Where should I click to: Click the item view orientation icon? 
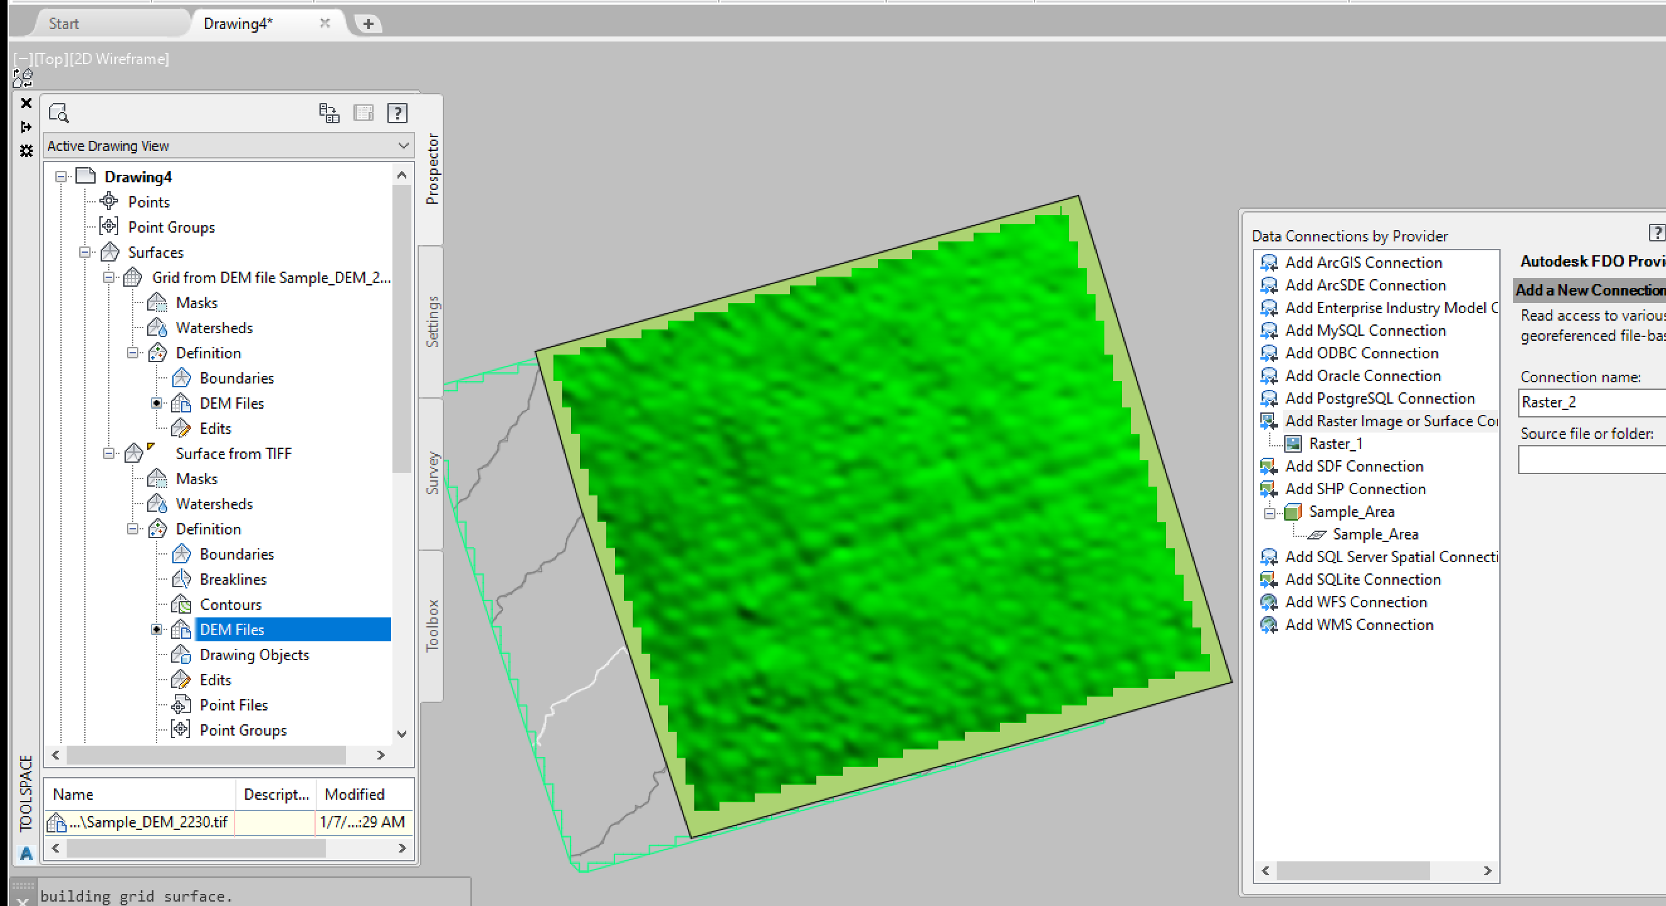pyautogui.click(x=329, y=113)
